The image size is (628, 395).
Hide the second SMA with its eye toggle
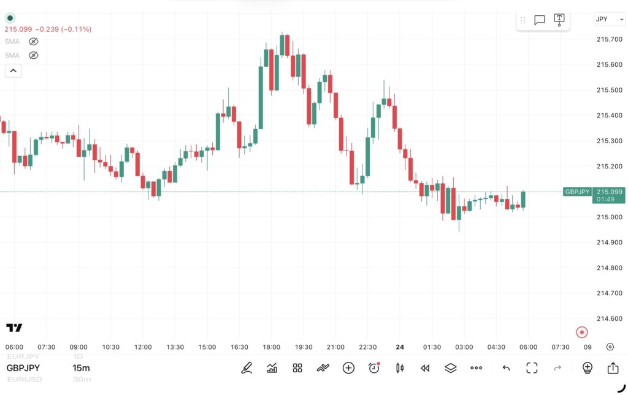pos(33,55)
